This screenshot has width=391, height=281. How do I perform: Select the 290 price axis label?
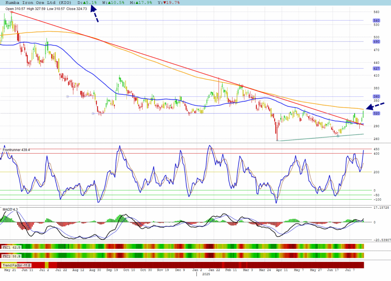(376, 126)
